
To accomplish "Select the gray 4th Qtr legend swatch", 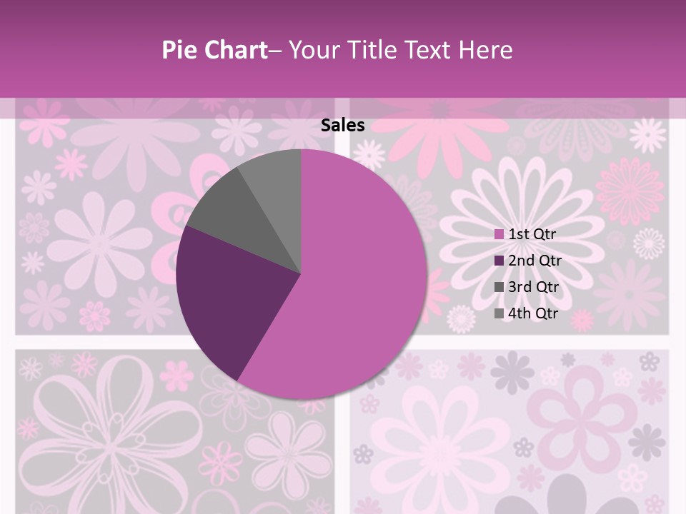I will click(x=499, y=313).
